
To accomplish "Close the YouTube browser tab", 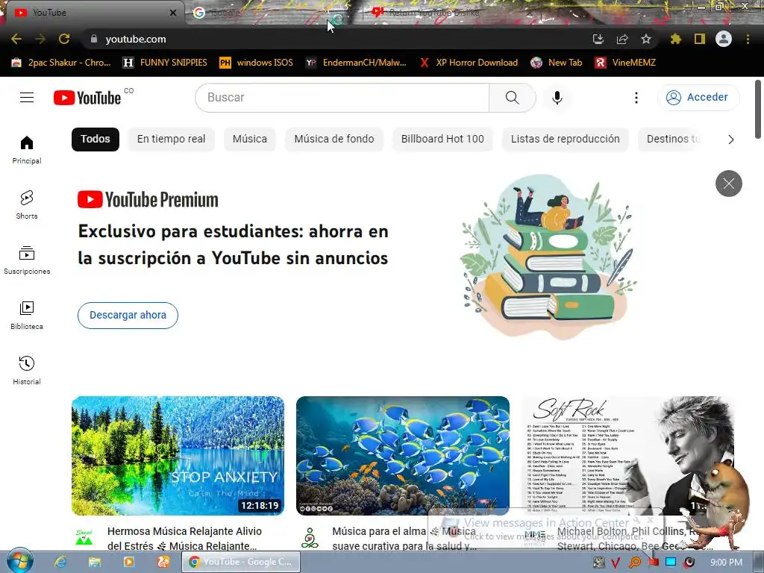I will coord(172,13).
